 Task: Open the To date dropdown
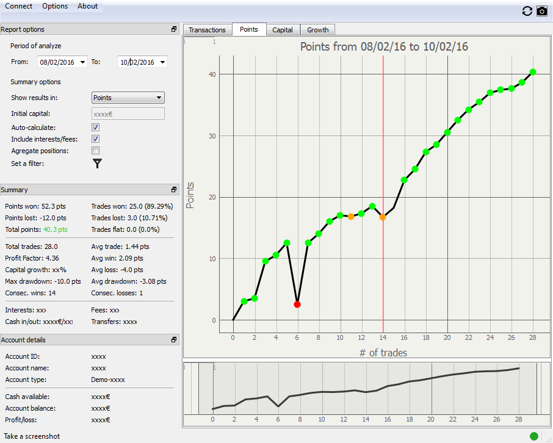pos(162,62)
